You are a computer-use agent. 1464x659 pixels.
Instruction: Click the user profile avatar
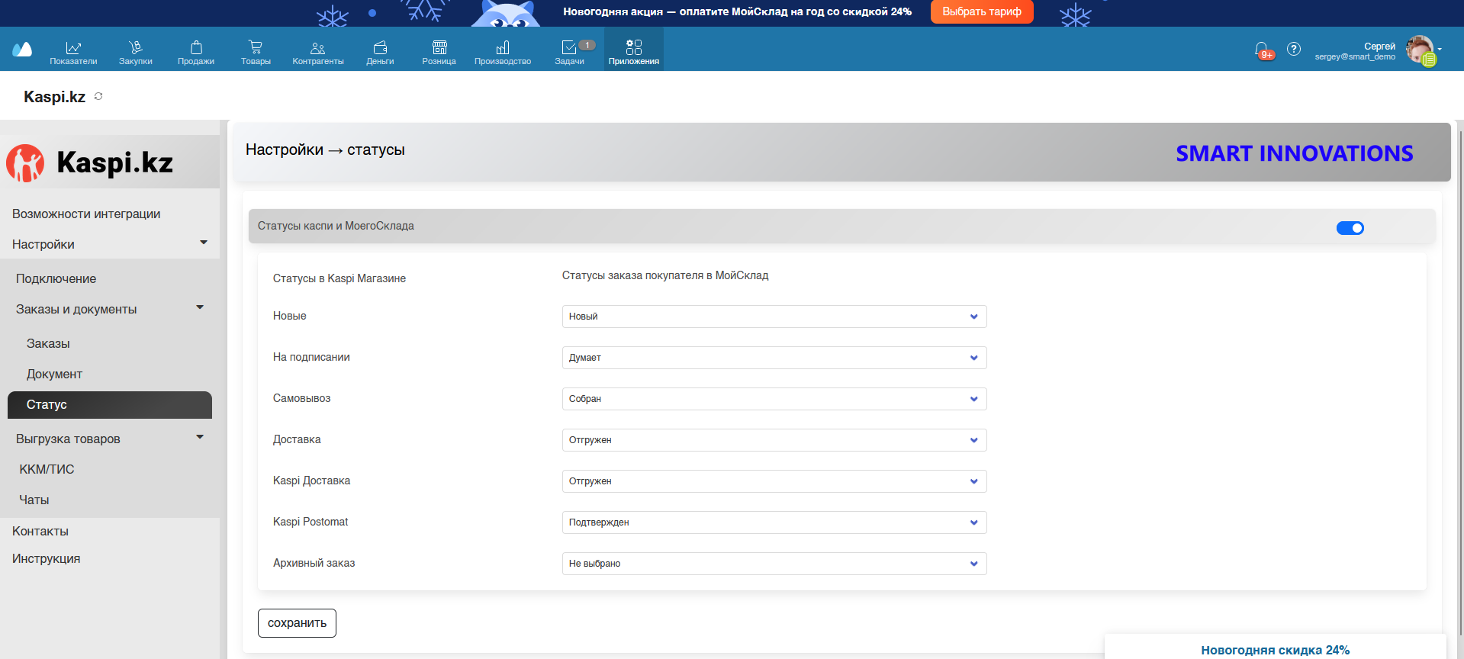1420,50
